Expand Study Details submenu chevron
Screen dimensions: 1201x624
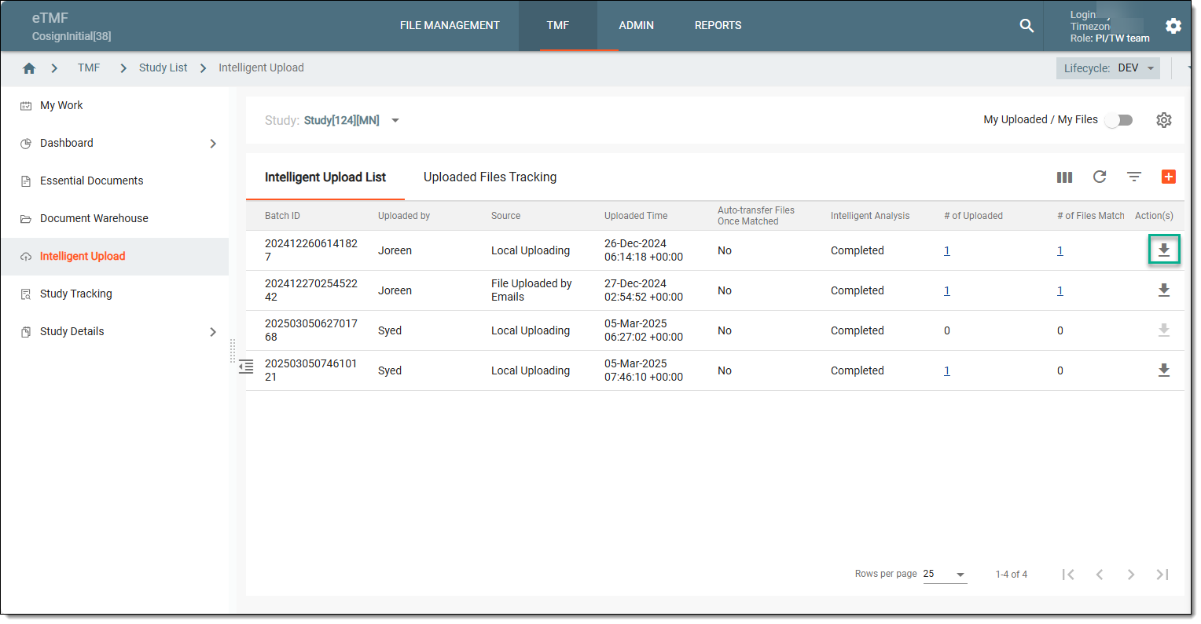click(213, 332)
